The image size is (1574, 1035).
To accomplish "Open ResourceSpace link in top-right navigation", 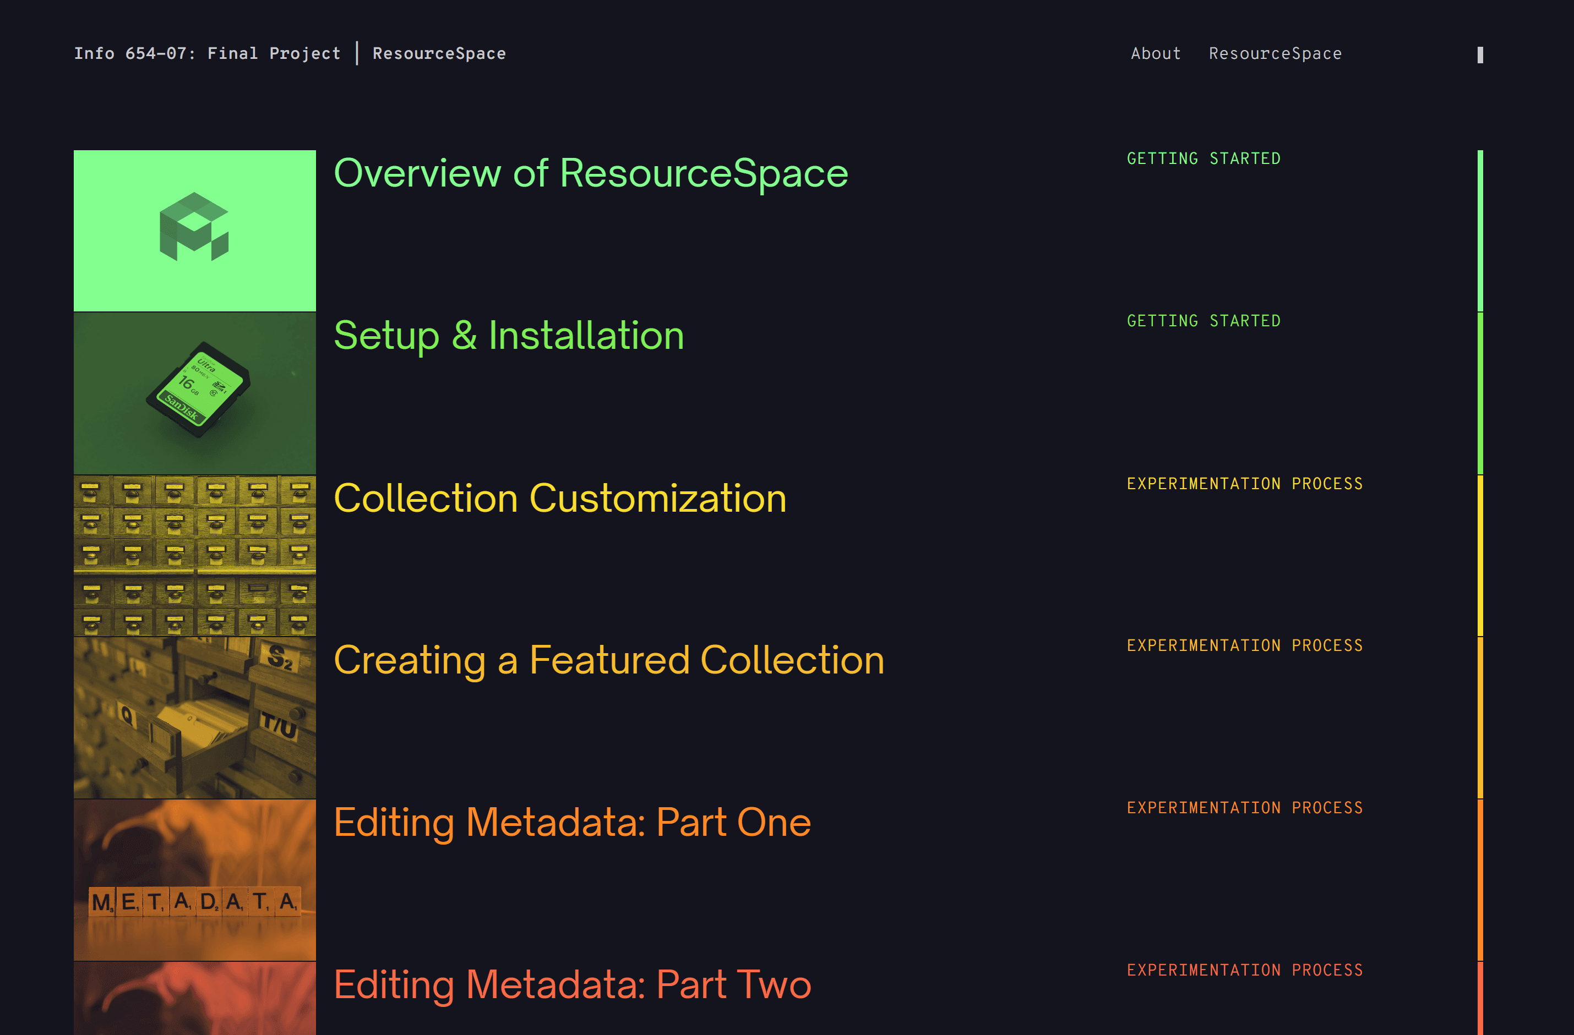I will click(x=1275, y=53).
